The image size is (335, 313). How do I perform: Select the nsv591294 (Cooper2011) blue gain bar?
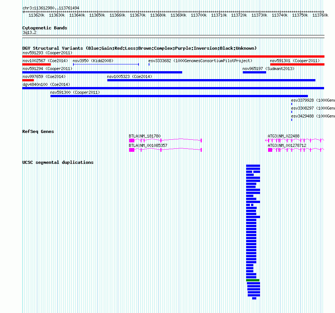click(102, 72)
